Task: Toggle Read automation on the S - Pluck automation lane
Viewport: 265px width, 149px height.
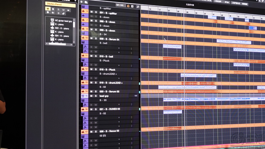Action: tap(91, 65)
